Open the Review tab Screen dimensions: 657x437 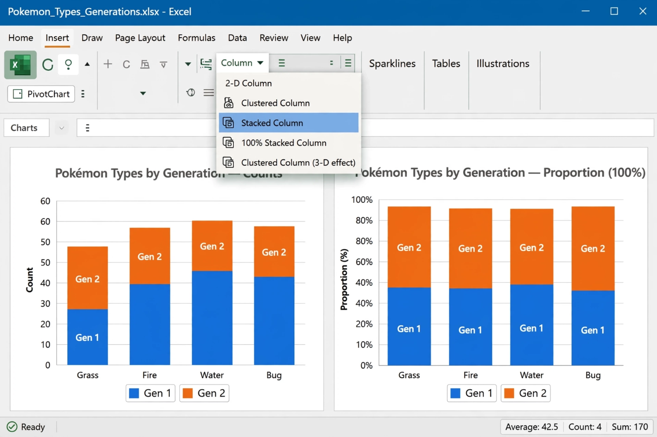pos(274,38)
